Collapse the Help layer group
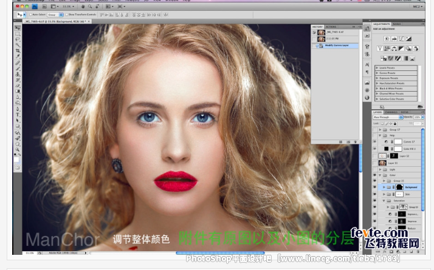The width and height of the screenshot is (434, 270). point(381,135)
